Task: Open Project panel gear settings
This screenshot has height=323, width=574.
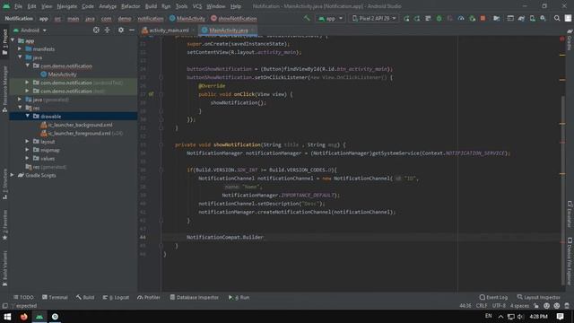Action: (x=121, y=30)
